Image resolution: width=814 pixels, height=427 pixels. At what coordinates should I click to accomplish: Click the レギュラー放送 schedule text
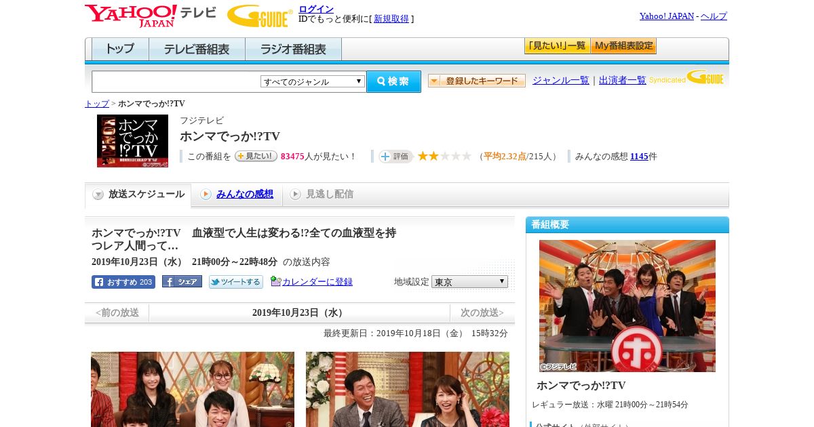610,405
